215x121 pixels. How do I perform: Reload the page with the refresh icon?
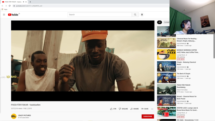point(10,6)
